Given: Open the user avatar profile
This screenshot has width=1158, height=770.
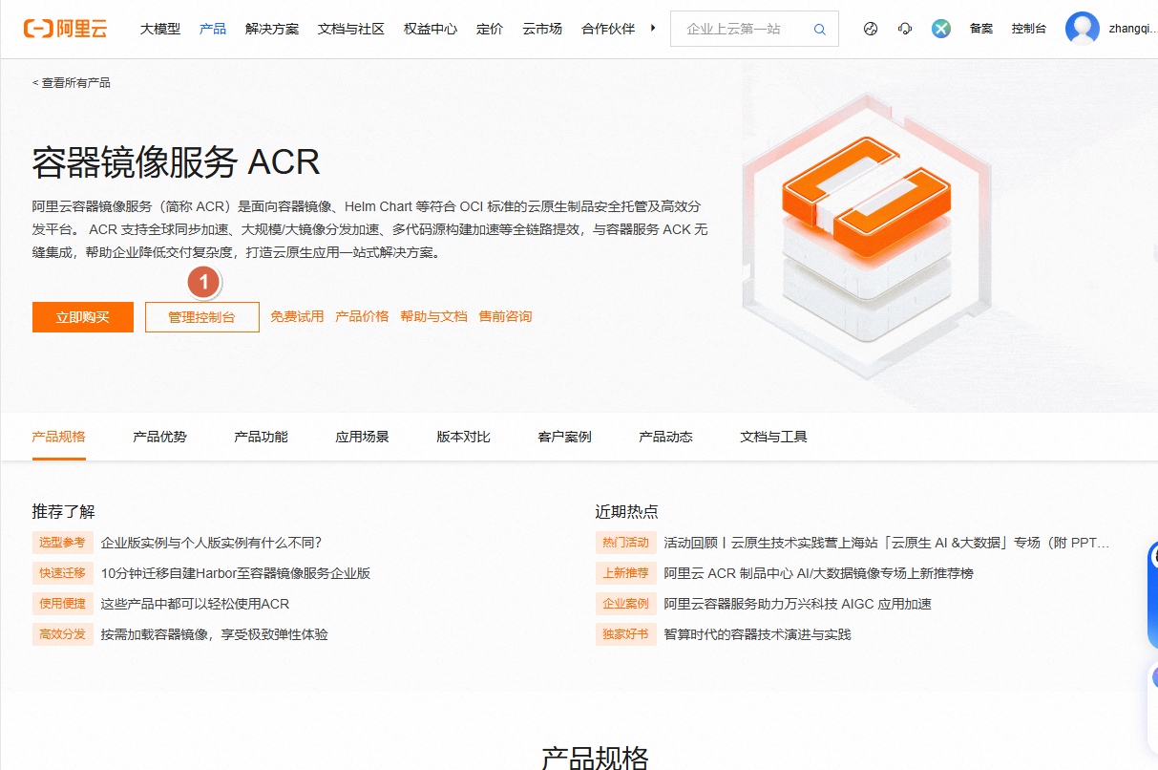Looking at the screenshot, I should [x=1082, y=29].
